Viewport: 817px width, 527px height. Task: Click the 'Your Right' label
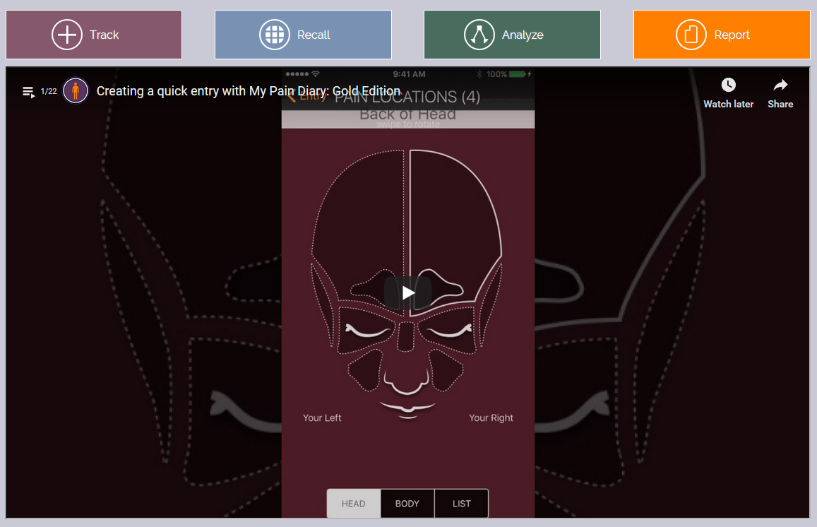pyautogui.click(x=491, y=418)
